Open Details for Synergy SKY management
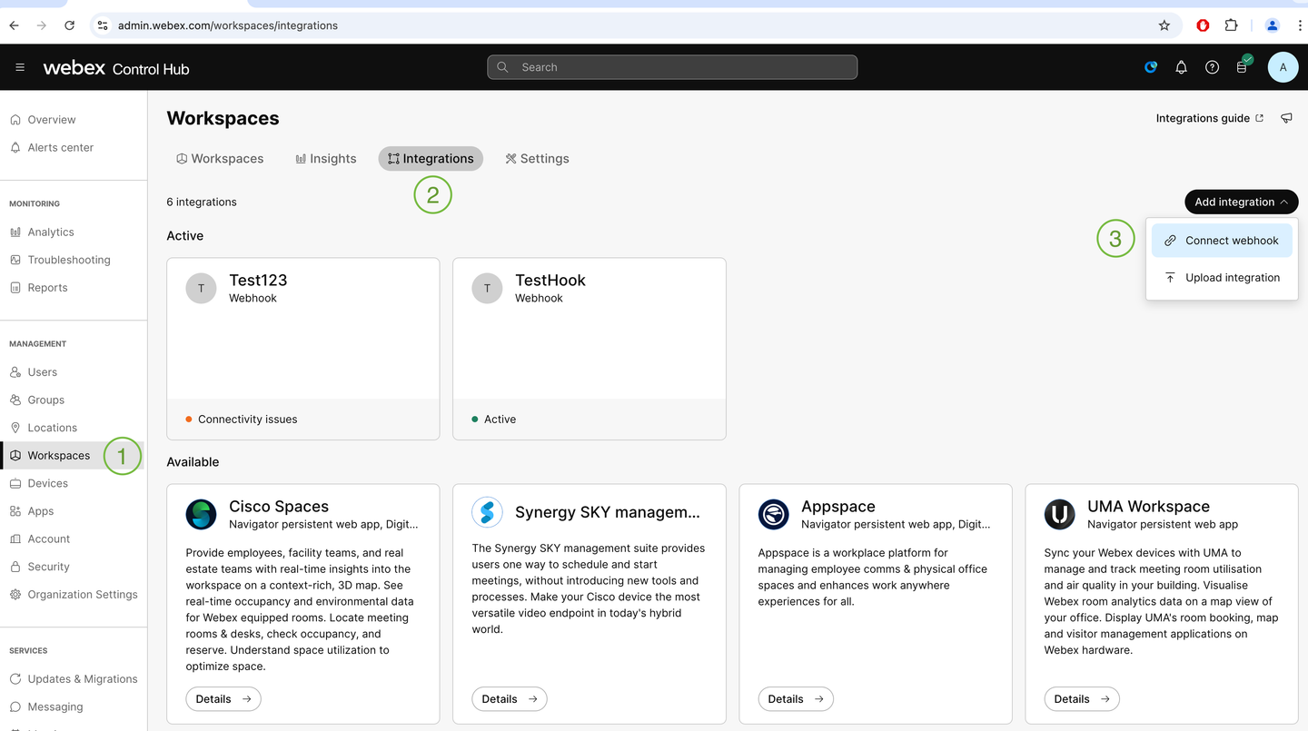1308x731 pixels. tap(510, 699)
